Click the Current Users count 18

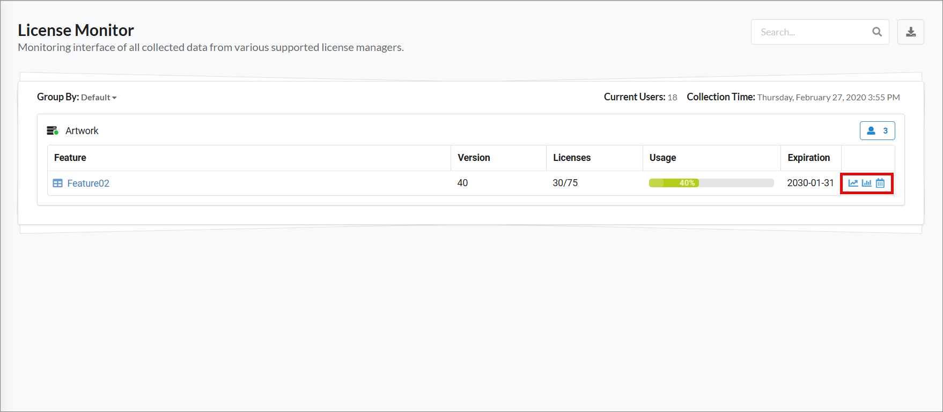point(672,97)
